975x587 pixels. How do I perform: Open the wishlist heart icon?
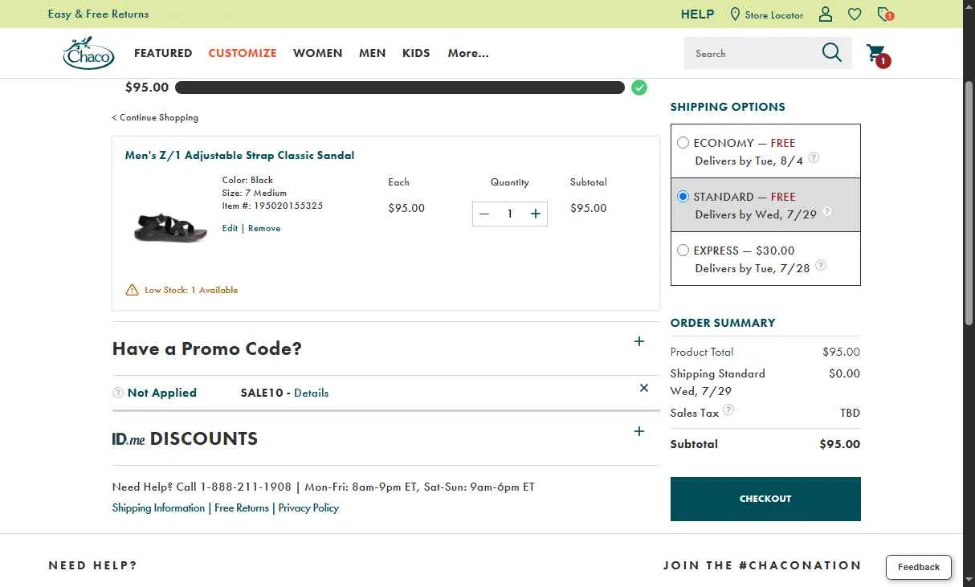click(x=855, y=14)
